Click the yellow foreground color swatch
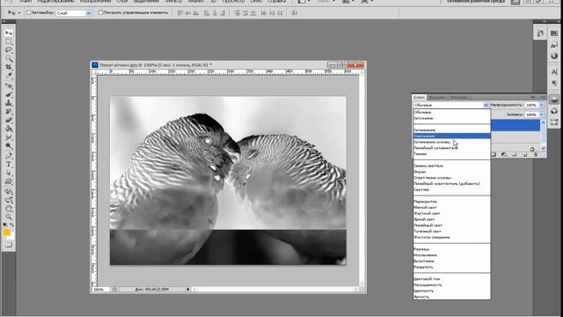The height and width of the screenshot is (317, 563). click(6, 232)
